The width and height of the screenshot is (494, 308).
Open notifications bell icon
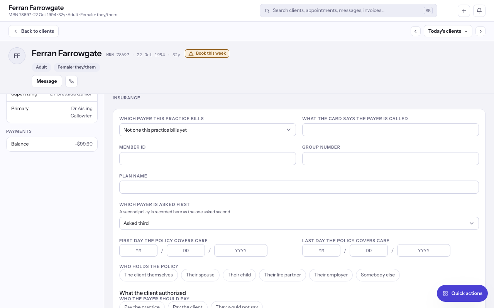point(479,11)
